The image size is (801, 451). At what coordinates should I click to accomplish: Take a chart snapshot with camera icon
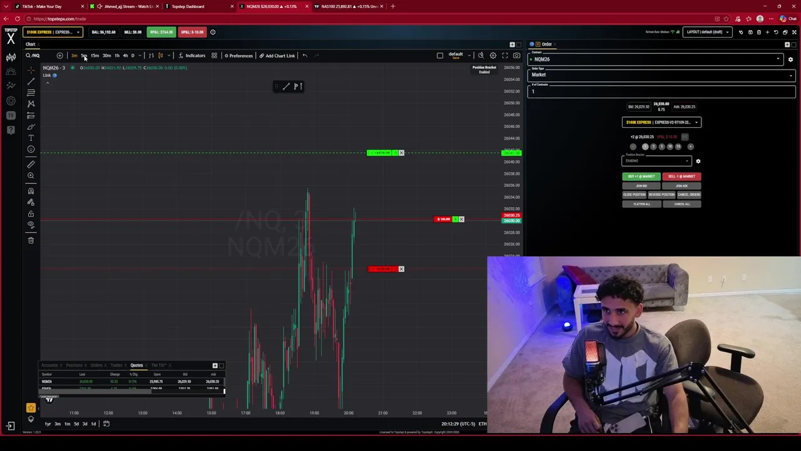(x=517, y=56)
